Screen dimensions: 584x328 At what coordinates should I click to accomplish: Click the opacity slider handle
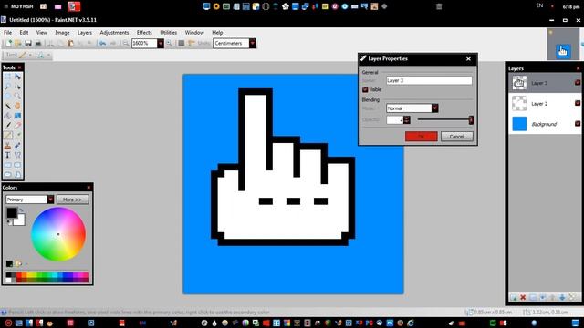[471, 119]
